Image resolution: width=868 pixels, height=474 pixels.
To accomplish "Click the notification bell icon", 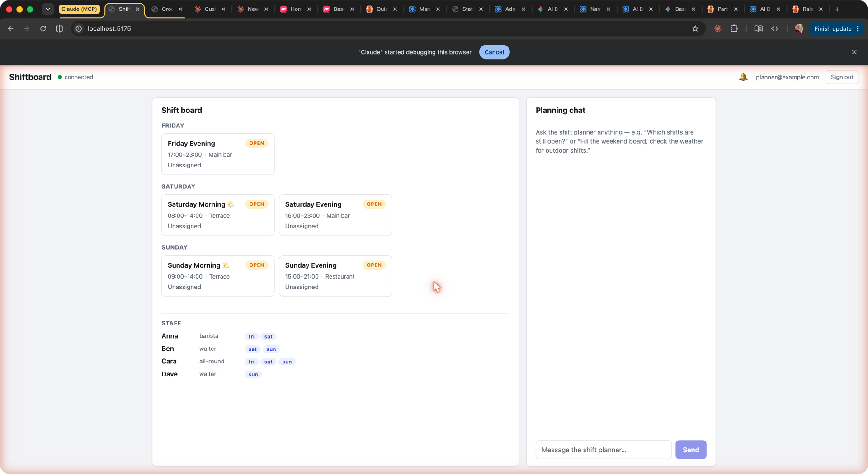I will point(743,77).
